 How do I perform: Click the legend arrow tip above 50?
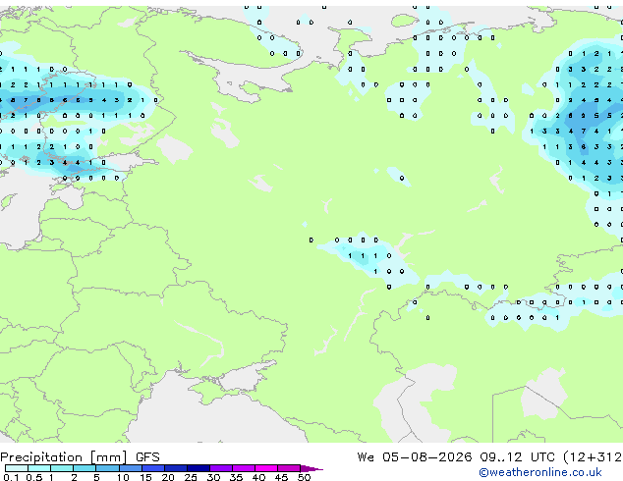coord(311,468)
